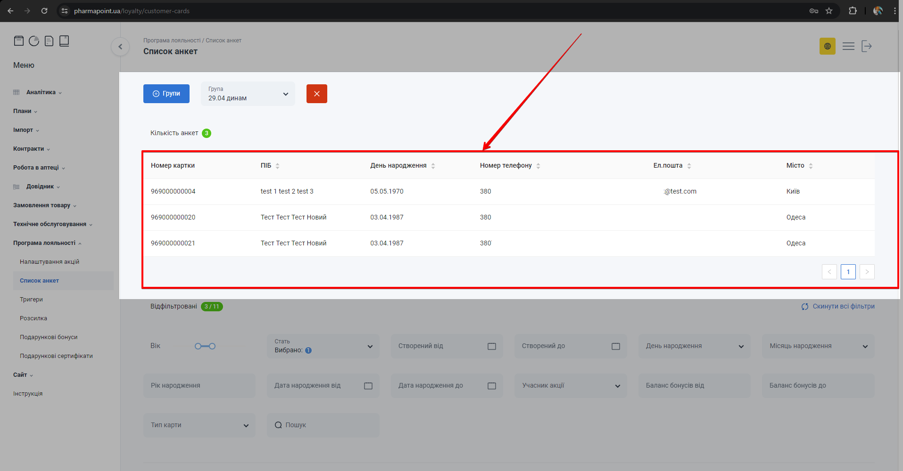The image size is (903, 471).
Task: Open the Тип карти dropdown filter
Action: coord(199,425)
